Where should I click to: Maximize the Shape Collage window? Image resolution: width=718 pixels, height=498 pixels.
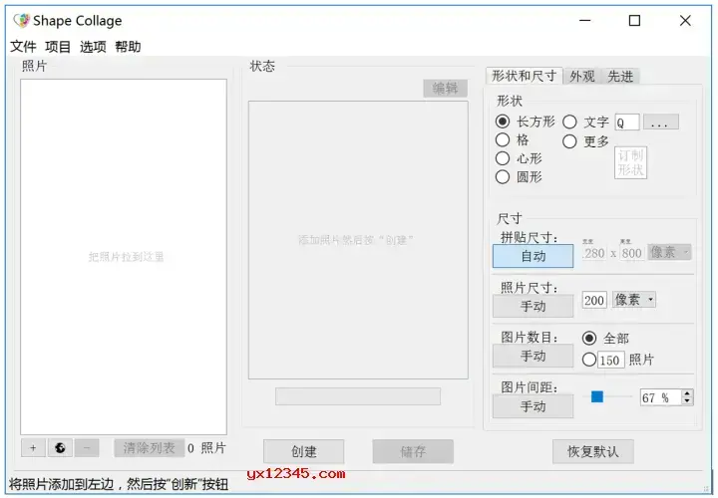[634, 21]
